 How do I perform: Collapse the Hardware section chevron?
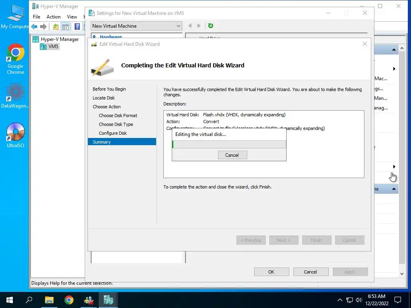[94, 37]
